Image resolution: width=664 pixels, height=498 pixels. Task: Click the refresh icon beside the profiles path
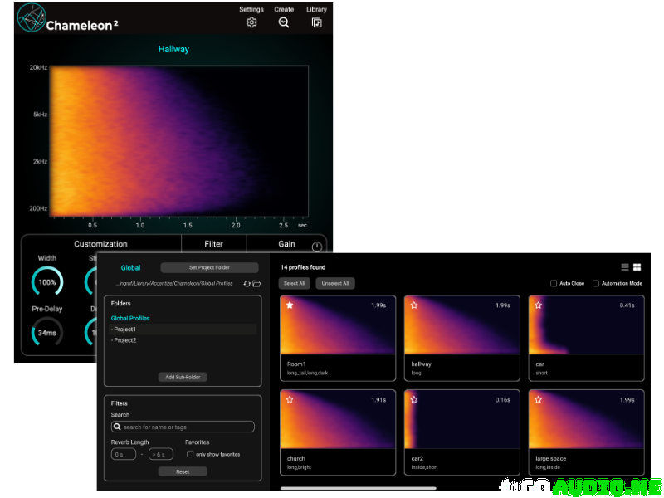[x=247, y=284]
